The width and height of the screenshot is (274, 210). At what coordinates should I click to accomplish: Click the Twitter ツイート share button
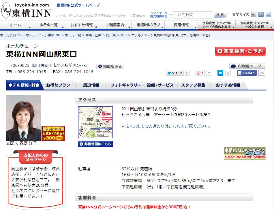175,73
